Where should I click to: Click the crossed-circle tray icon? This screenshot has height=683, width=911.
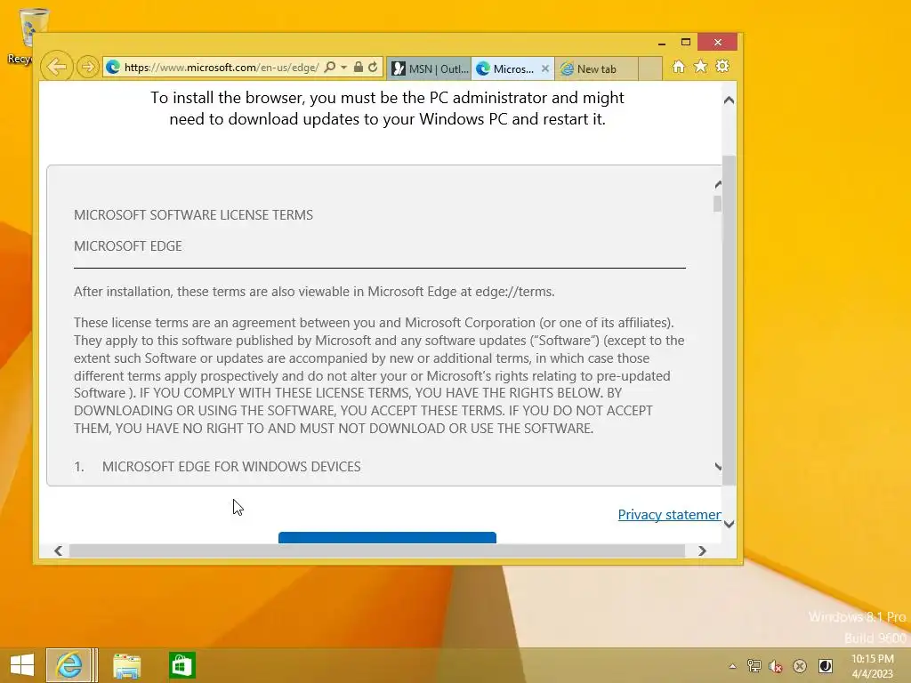click(800, 666)
